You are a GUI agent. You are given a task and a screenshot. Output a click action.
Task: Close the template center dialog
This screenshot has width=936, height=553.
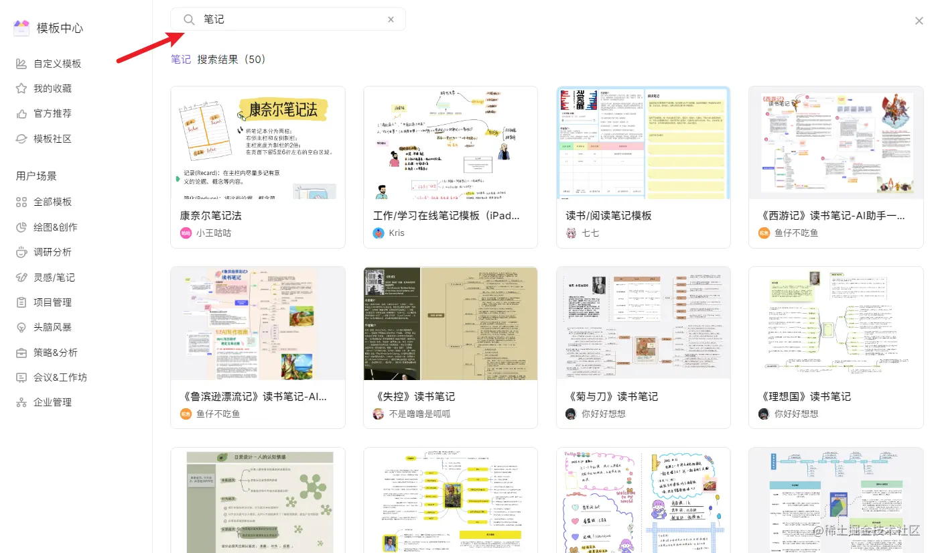(x=919, y=21)
